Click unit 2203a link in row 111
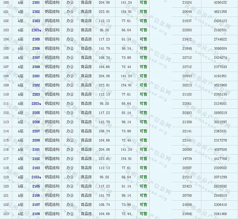238x219 pixels. (36, 104)
